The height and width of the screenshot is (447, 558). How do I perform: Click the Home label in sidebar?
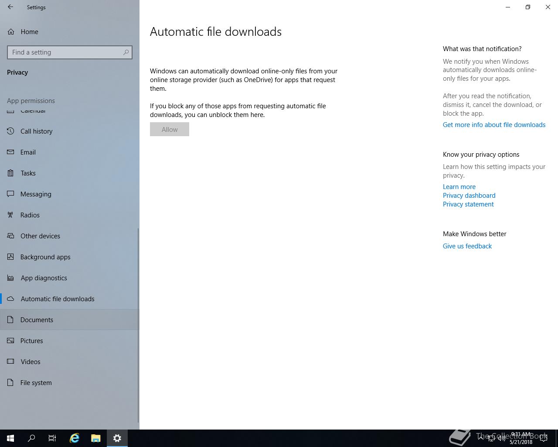tap(29, 32)
